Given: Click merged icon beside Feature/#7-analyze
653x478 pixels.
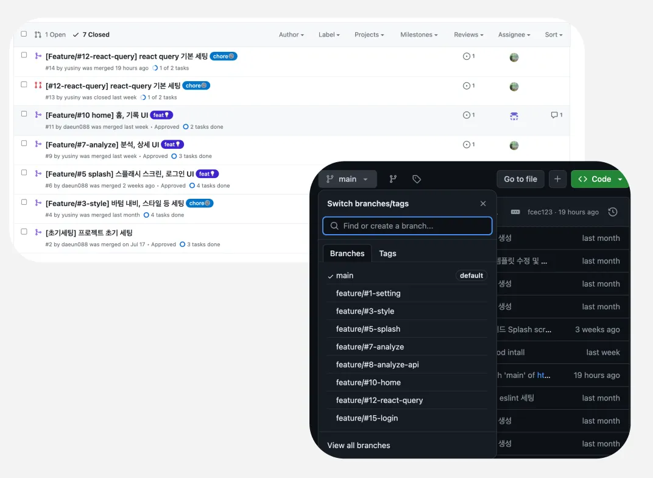Looking at the screenshot, I should coord(38,144).
